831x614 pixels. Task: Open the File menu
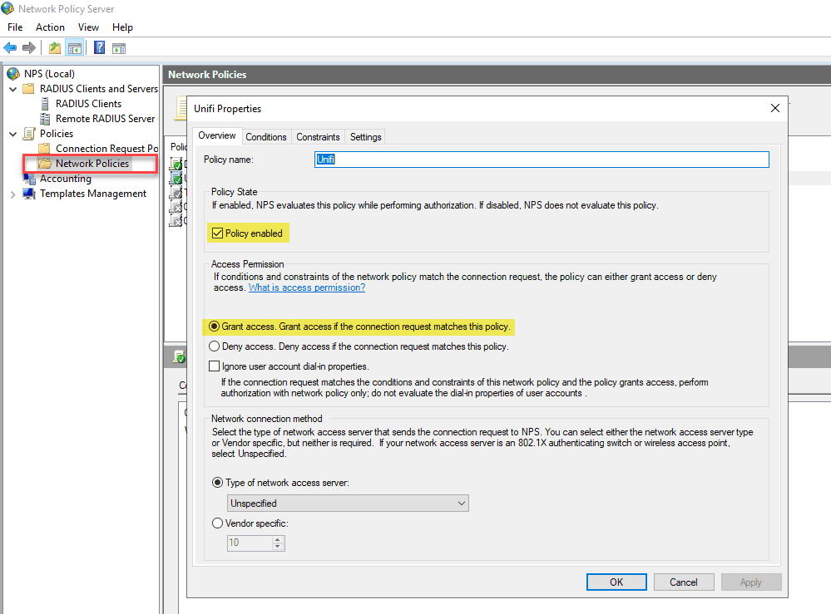[15, 27]
